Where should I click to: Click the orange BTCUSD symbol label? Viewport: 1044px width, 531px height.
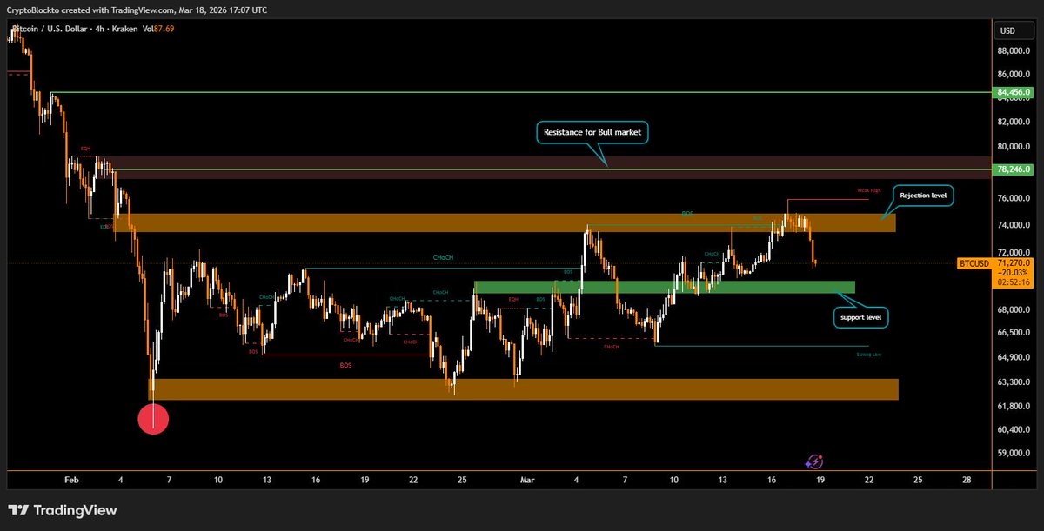click(974, 262)
